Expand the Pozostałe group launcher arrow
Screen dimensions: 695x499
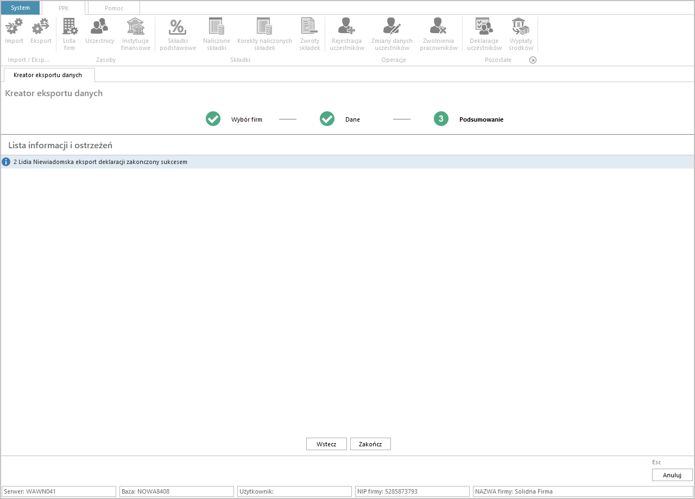(533, 60)
